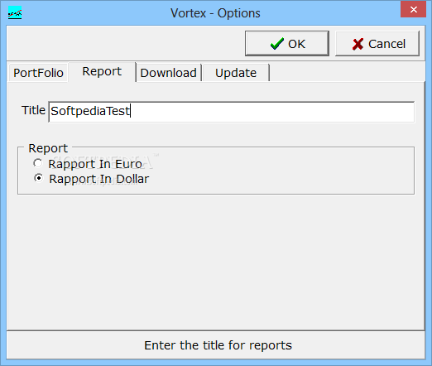Click the Report group box caption
Screen dimensions: 432x366
point(48,148)
